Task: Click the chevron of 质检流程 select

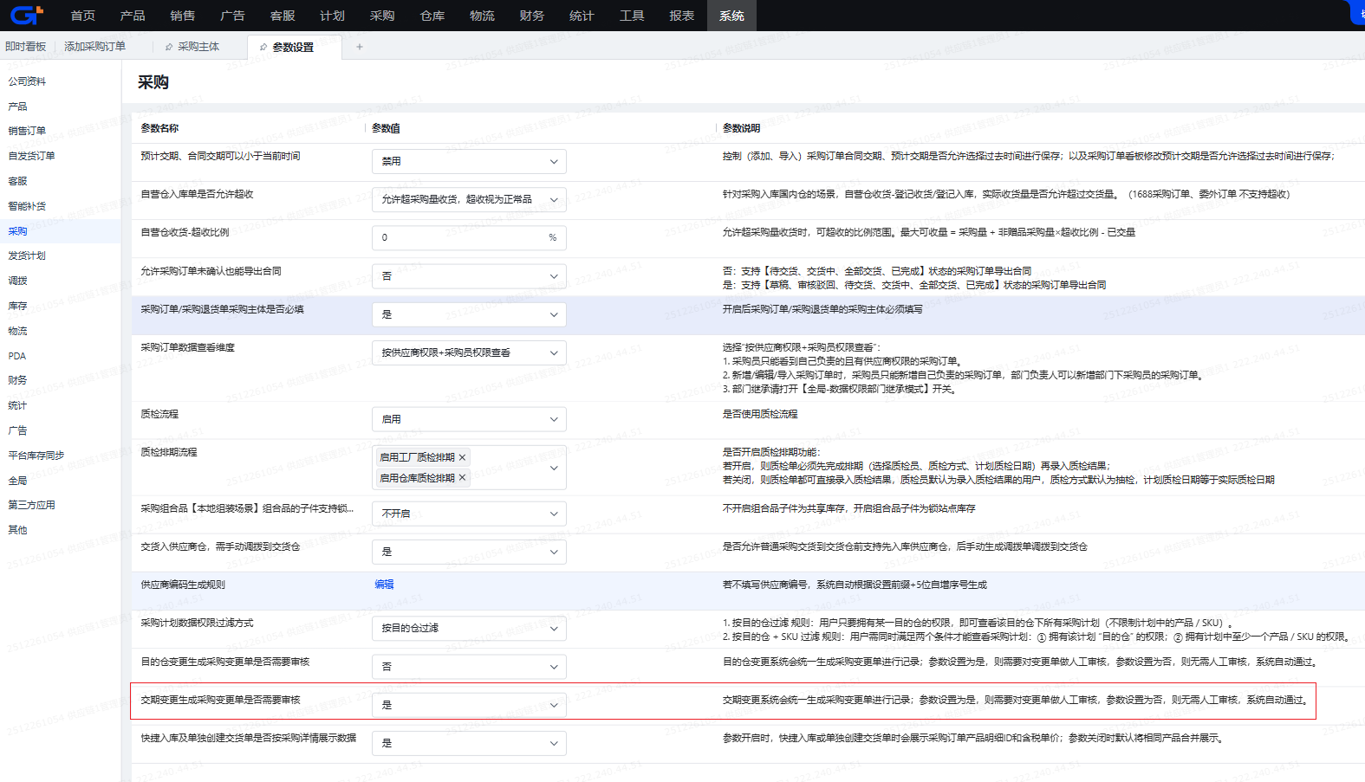Action: pyautogui.click(x=554, y=419)
